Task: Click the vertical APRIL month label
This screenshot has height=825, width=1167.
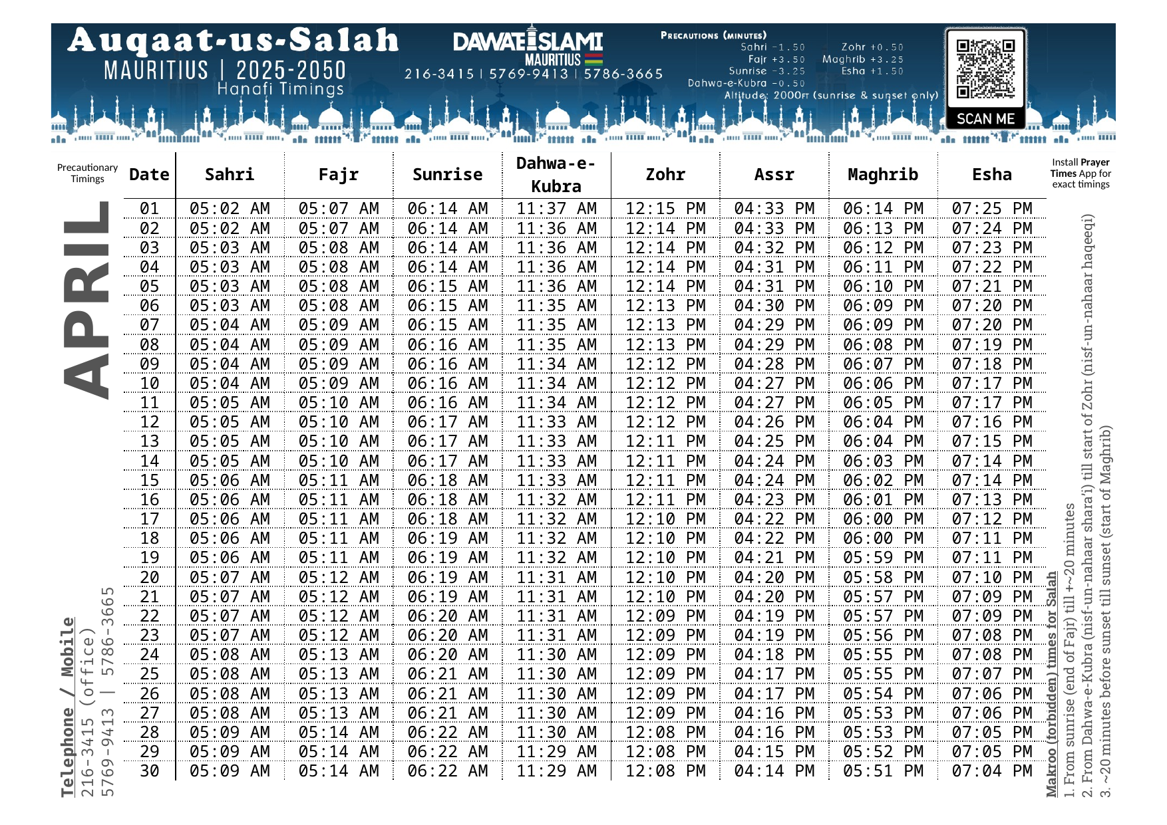Action: pyautogui.click(x=86, y=299)
